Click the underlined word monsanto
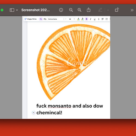136x136 pixels. coord(60,106)
